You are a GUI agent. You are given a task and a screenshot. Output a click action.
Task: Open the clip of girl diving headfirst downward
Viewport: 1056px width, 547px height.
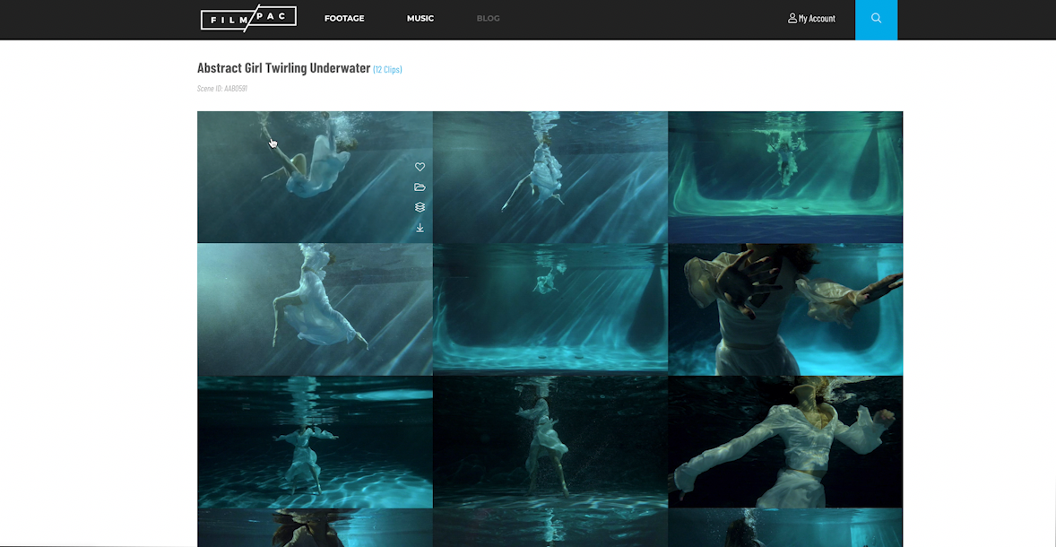click(x=550, y=177)
